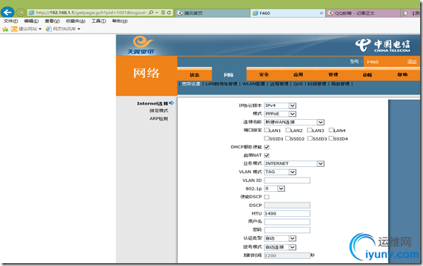The width and height of the screenshot is (423, 266).
Task: Open the 网页快讯库 favorites item
Action: point(63,29)
